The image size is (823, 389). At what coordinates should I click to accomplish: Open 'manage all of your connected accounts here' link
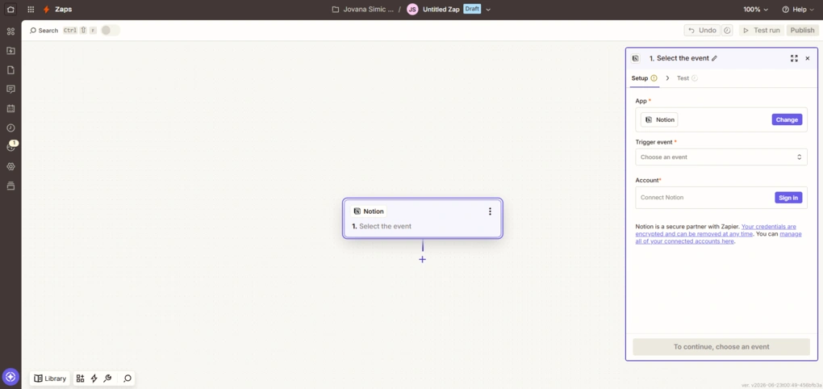pyautogui.click(x=719, y=238)
